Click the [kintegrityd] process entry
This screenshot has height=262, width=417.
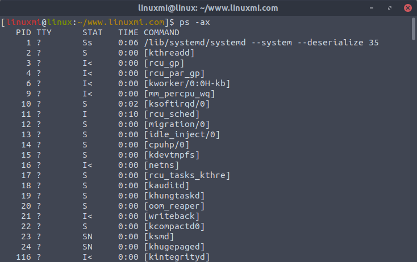point(177,257)
